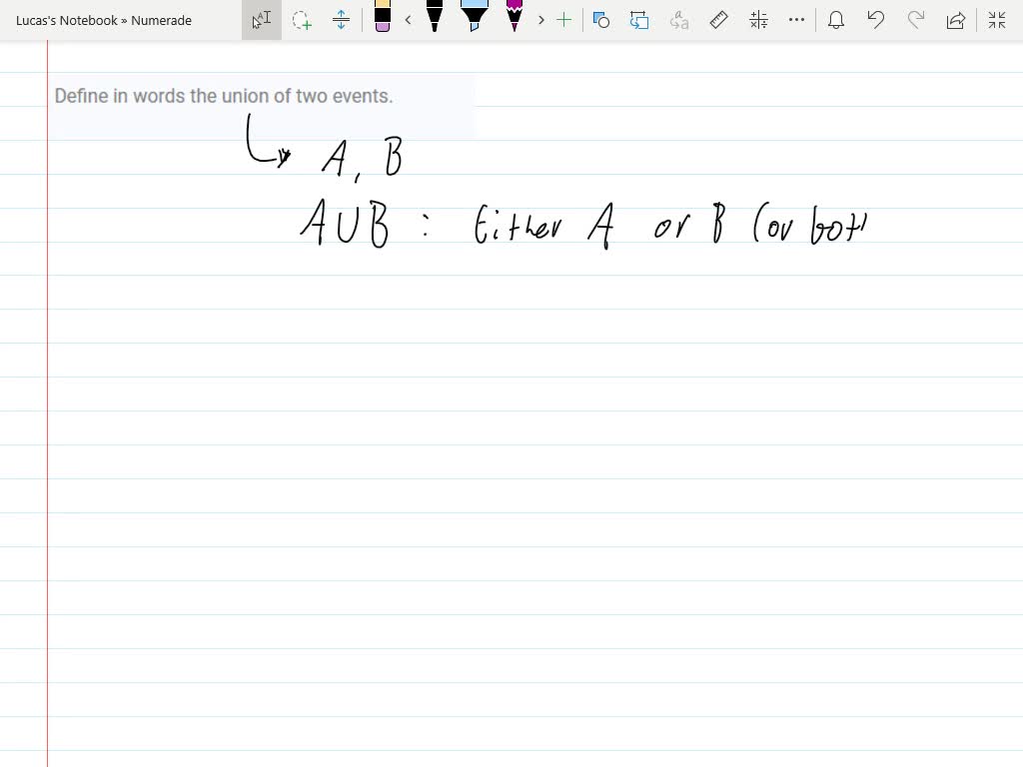
Task: Toggle the select/text input mode
Action: click(x=260, y=18)
